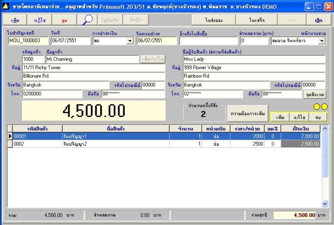Screen dimensions: 334x225
Task: Click the customer mobile field 08********
Action: pyautogui.click(x=133, y=94)
